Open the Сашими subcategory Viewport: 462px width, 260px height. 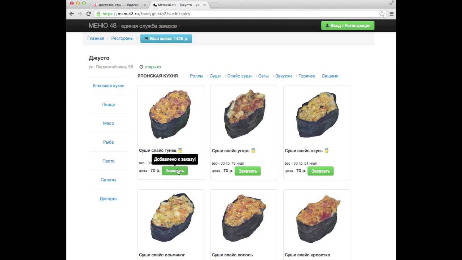pos(330,76)
